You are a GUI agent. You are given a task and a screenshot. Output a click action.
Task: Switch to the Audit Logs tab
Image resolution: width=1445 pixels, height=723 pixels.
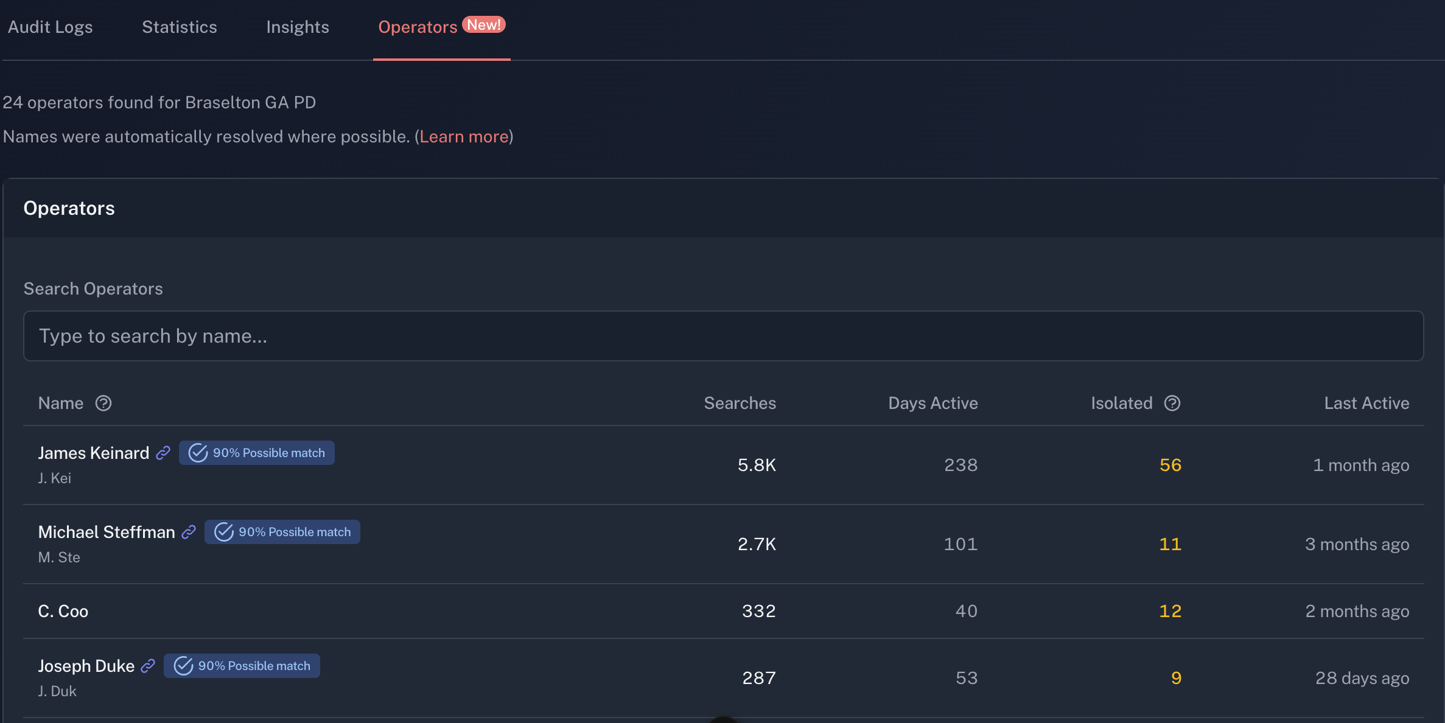pos(51,27)
